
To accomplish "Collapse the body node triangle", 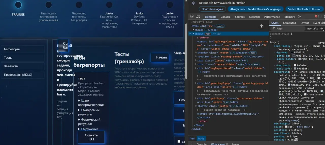I will point(193,34).
